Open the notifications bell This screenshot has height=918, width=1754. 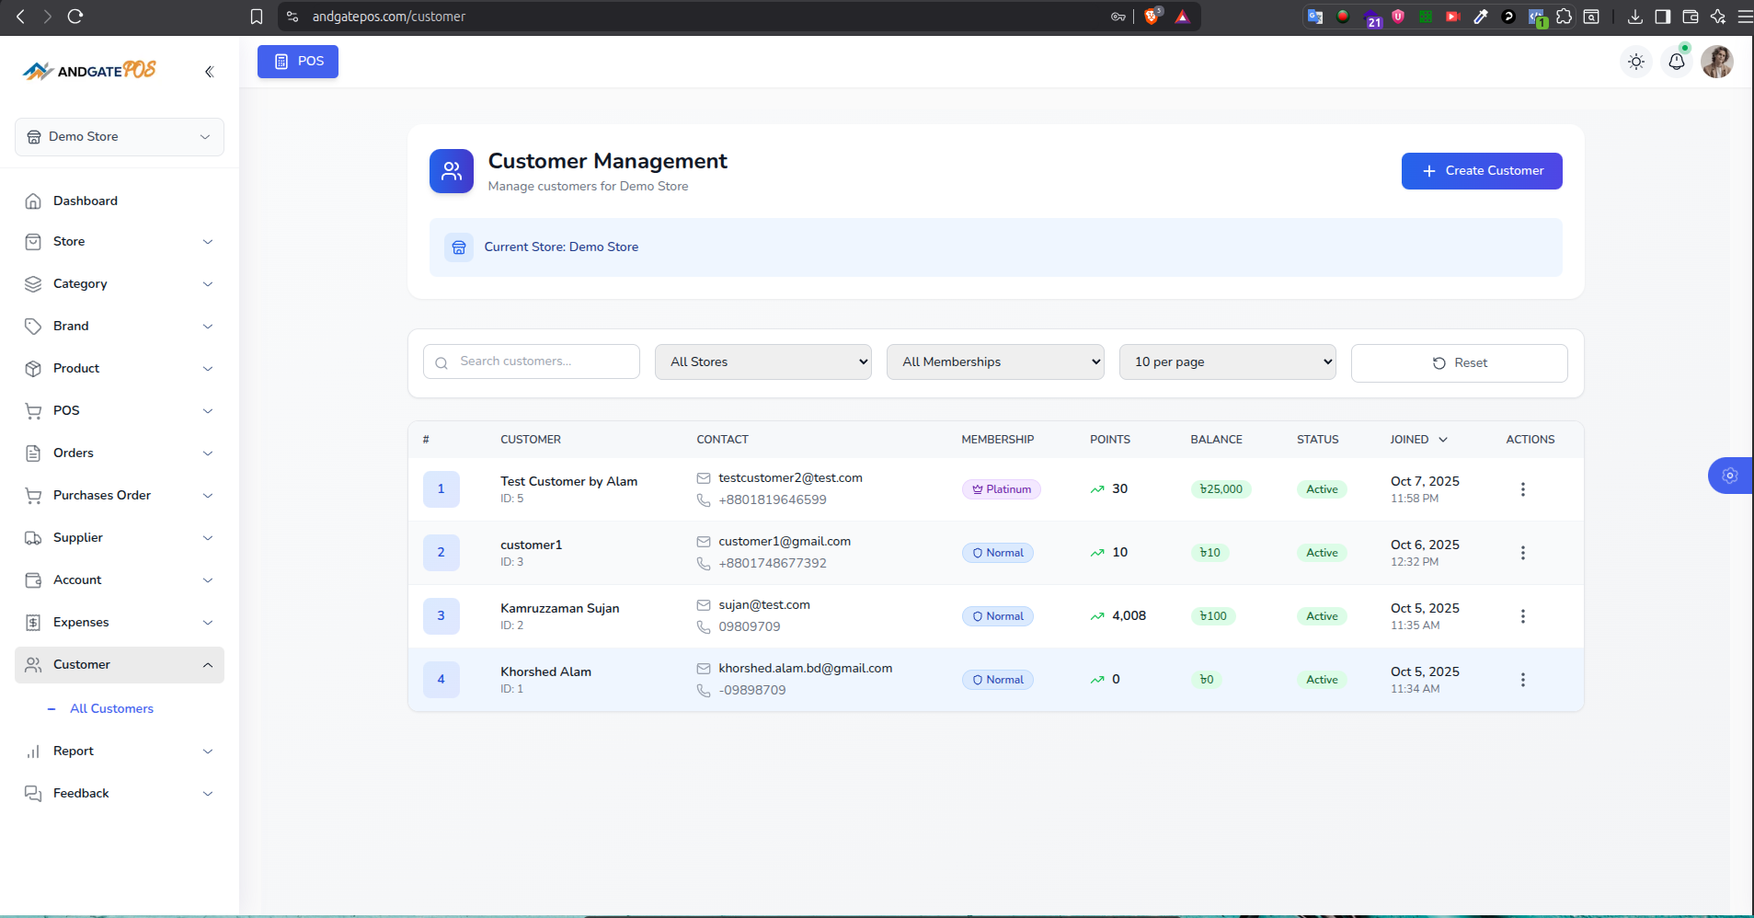(x=1676, y=62)
